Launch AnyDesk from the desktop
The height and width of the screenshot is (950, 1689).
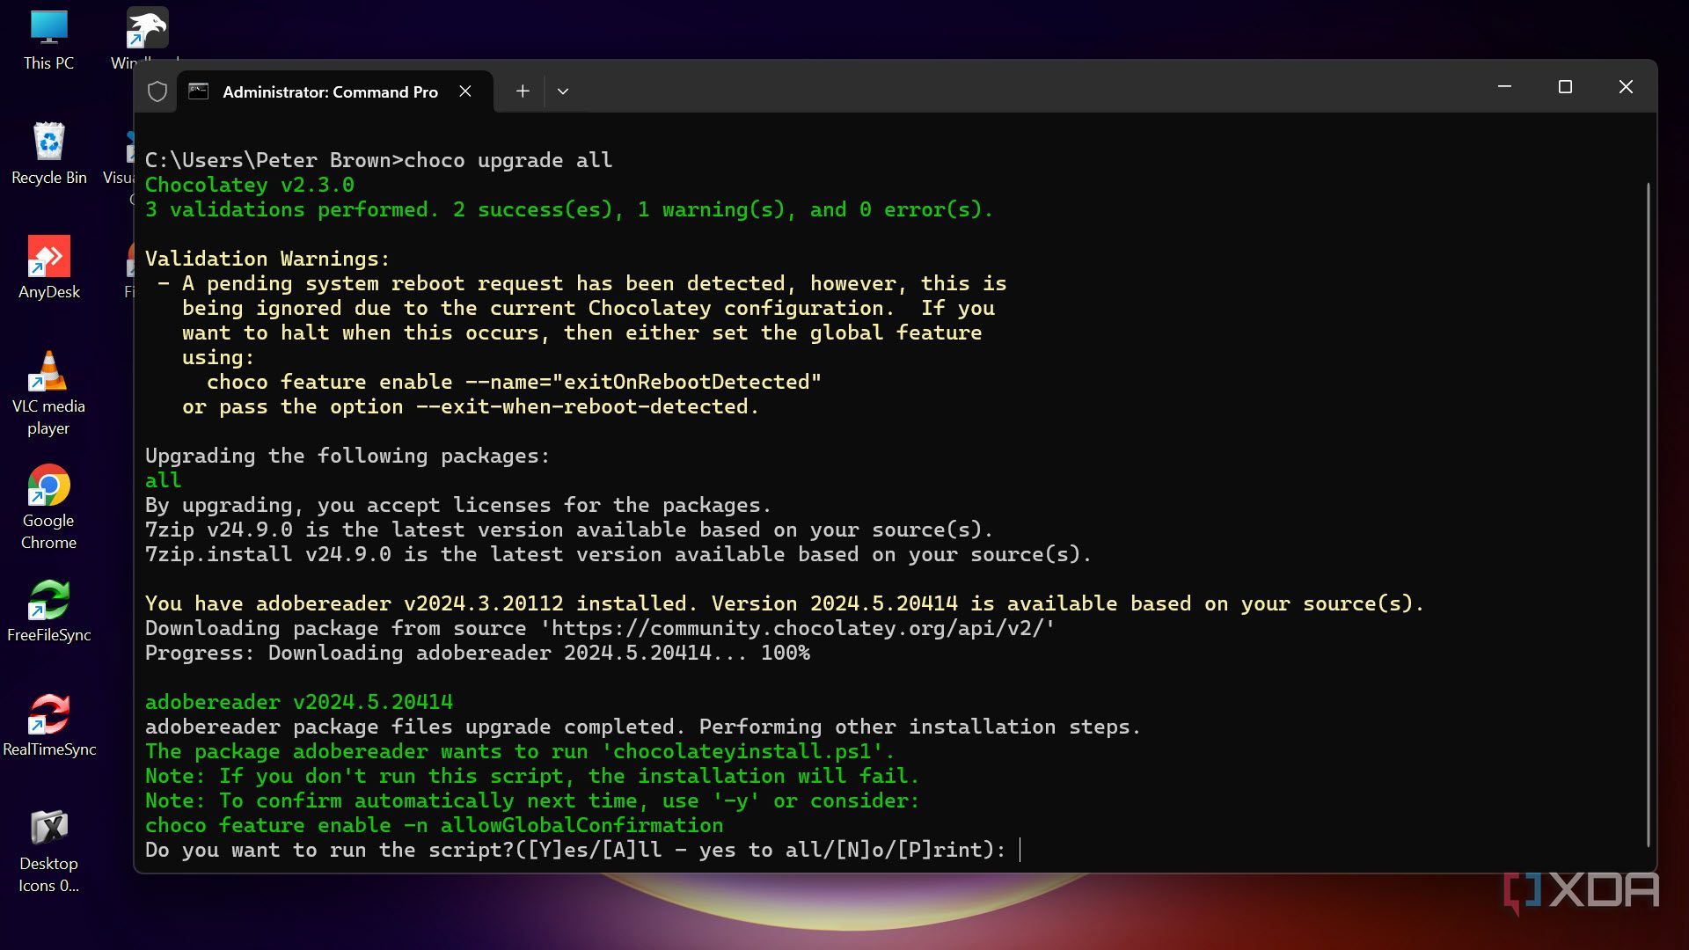(x=48, y=257)
